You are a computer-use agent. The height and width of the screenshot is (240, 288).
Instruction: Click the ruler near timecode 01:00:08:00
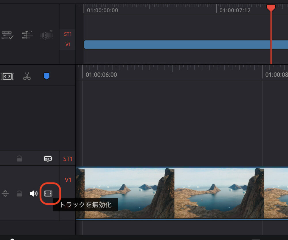coord(276,74)
